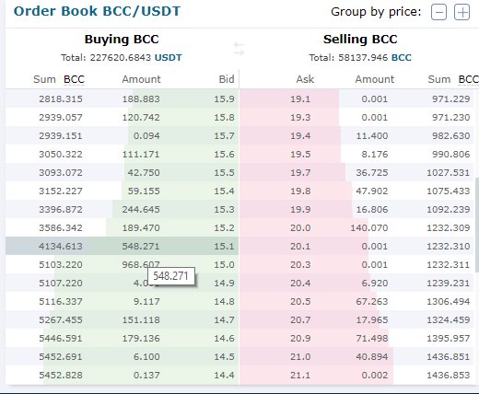The image size is (479, 394).
Task: Select bid price 14.5
Action: tap(224, 356)
